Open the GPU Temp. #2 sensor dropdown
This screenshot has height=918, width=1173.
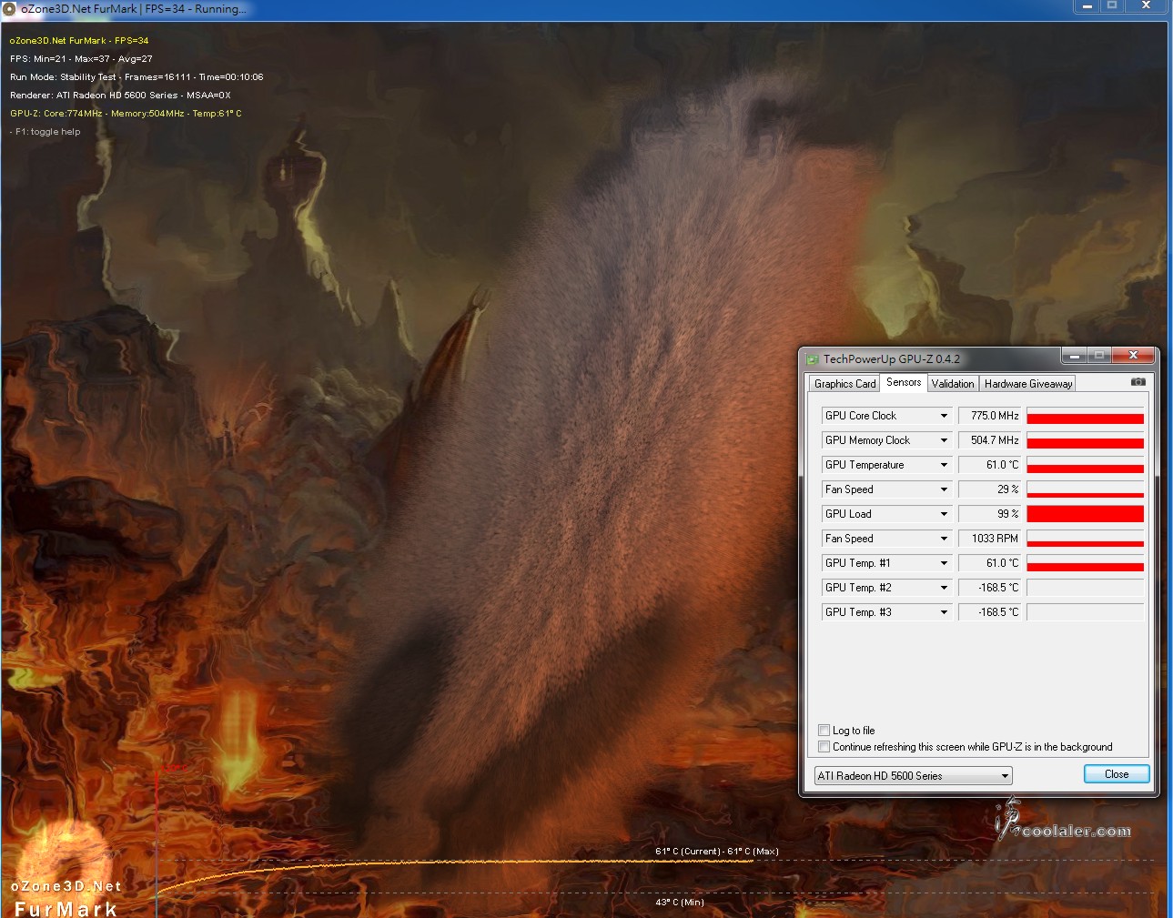tap(944, 588)
